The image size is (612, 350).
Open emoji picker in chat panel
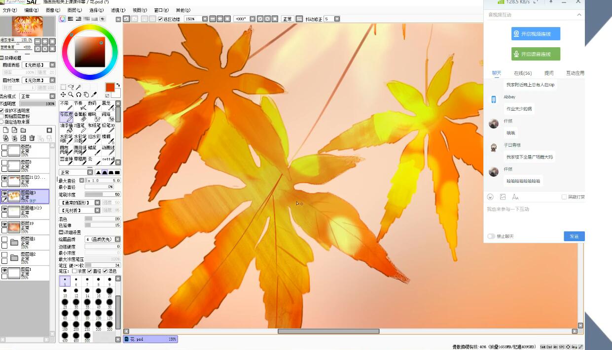tap(490, 197)
